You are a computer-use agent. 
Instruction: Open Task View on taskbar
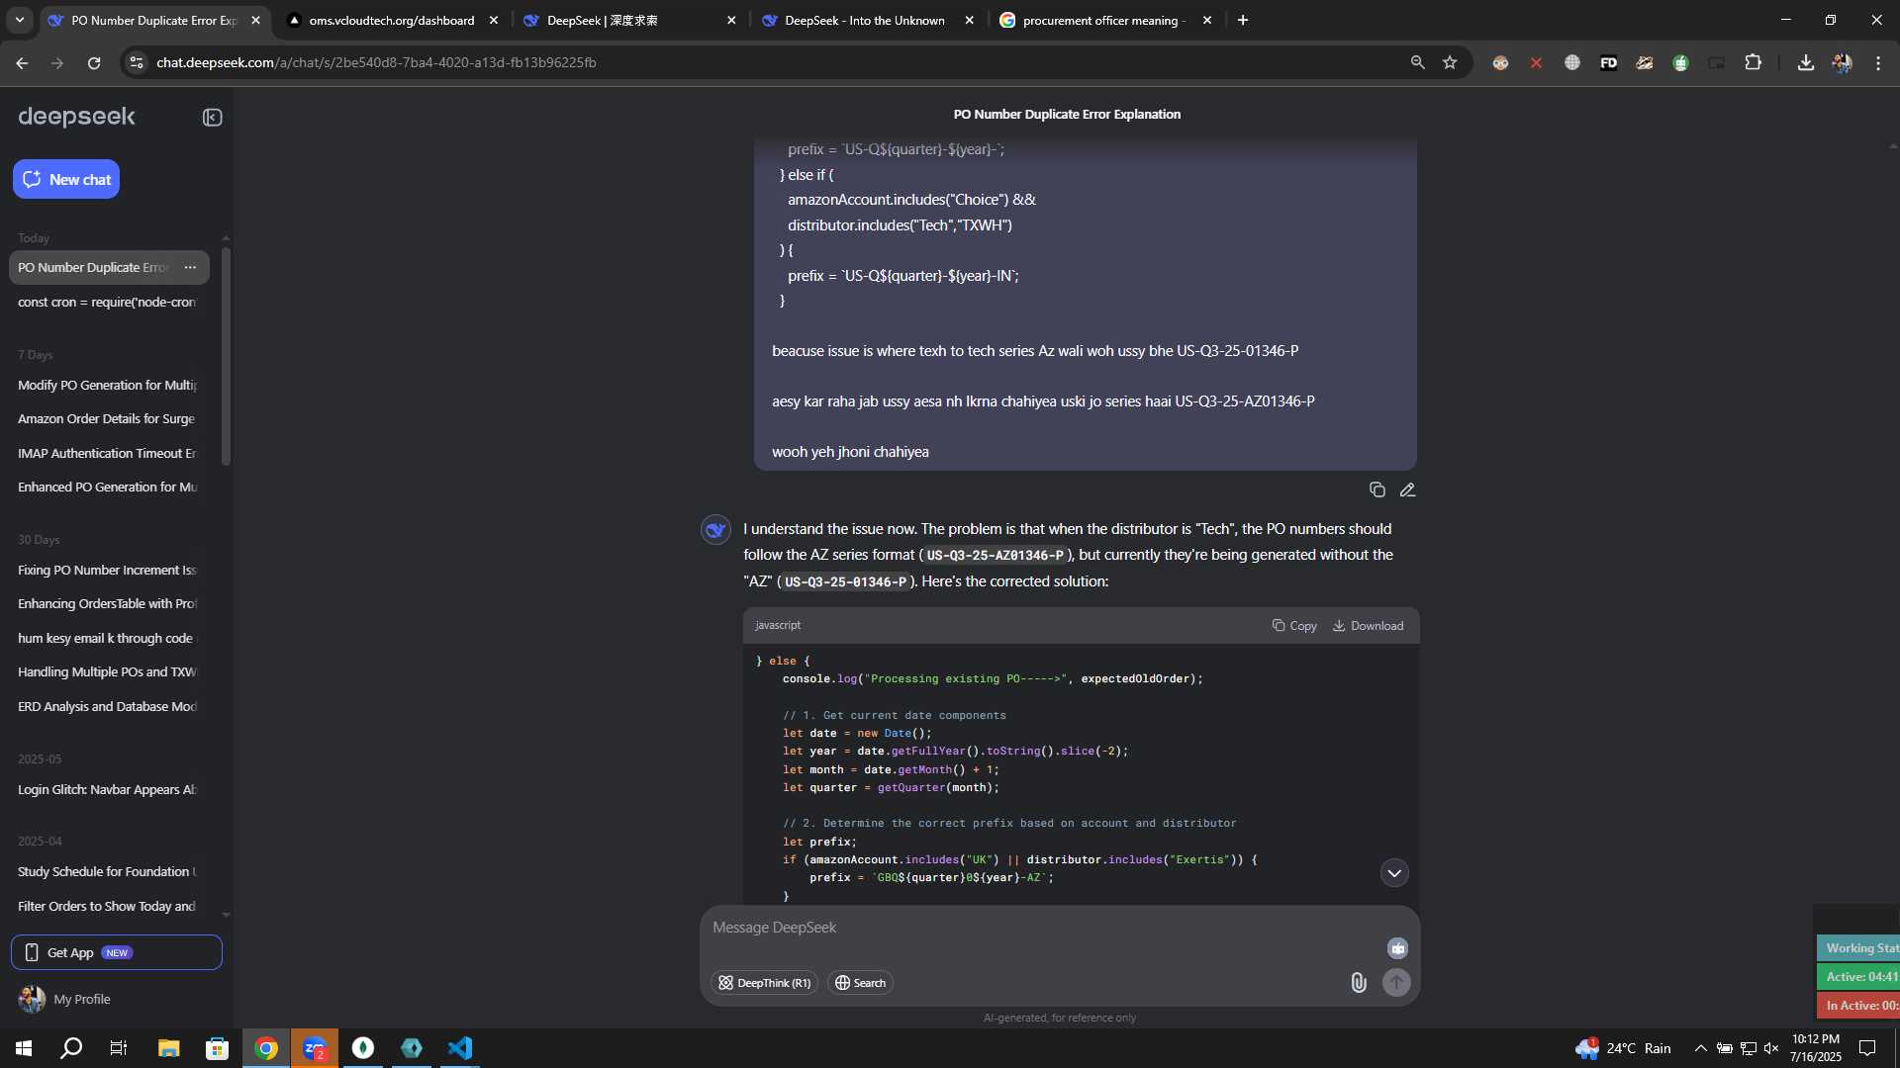click(119, 1048)
